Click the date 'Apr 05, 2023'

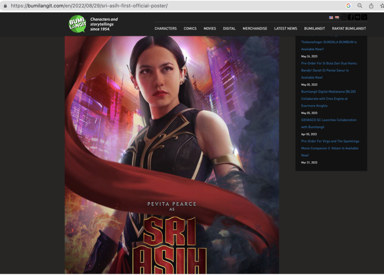click(x=309, y=134)
